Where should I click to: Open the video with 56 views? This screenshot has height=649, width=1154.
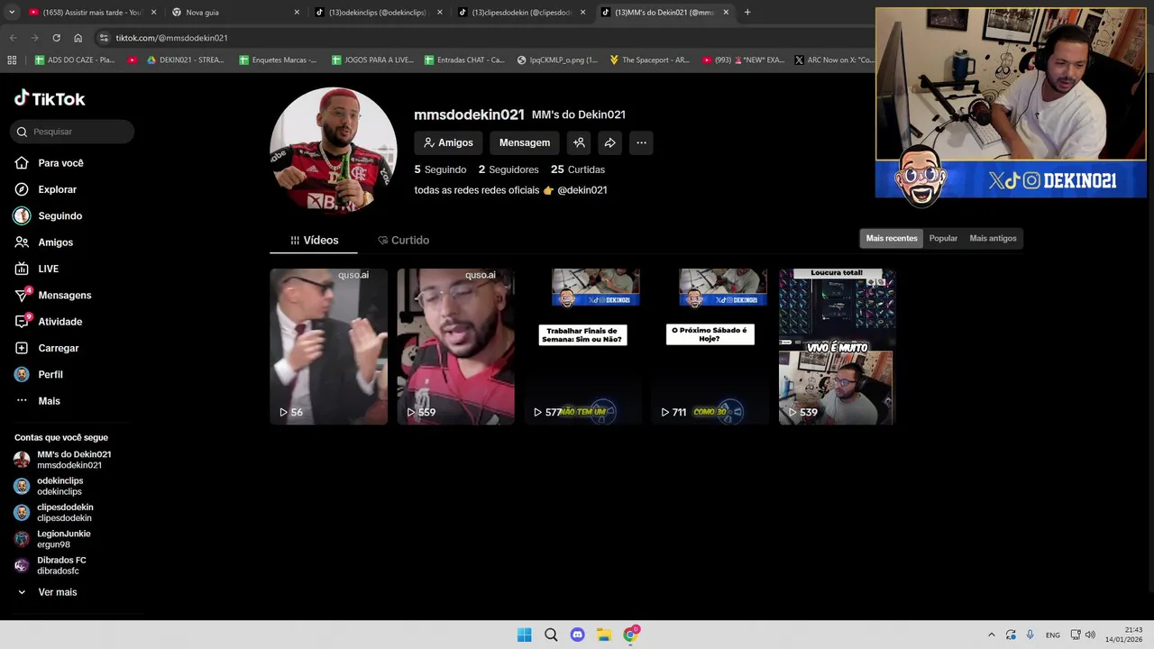[x=329, y=346]
